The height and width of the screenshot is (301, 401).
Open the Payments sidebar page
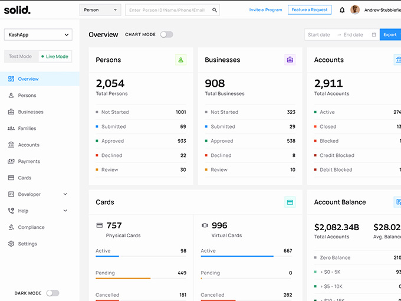pyautogui.click(x=29, y=161)
